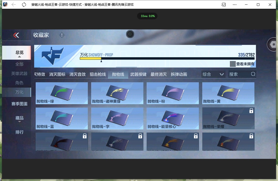Open the 抛物线-绿 item card
This screenshot has height=181, width=278.
[x=62, y=93]
